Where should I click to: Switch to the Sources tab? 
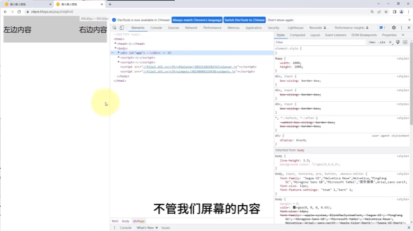pyautogui.click(x=174, y=27)
